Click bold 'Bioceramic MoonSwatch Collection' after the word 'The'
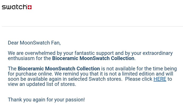183x109 pixels. coord(59,69)
